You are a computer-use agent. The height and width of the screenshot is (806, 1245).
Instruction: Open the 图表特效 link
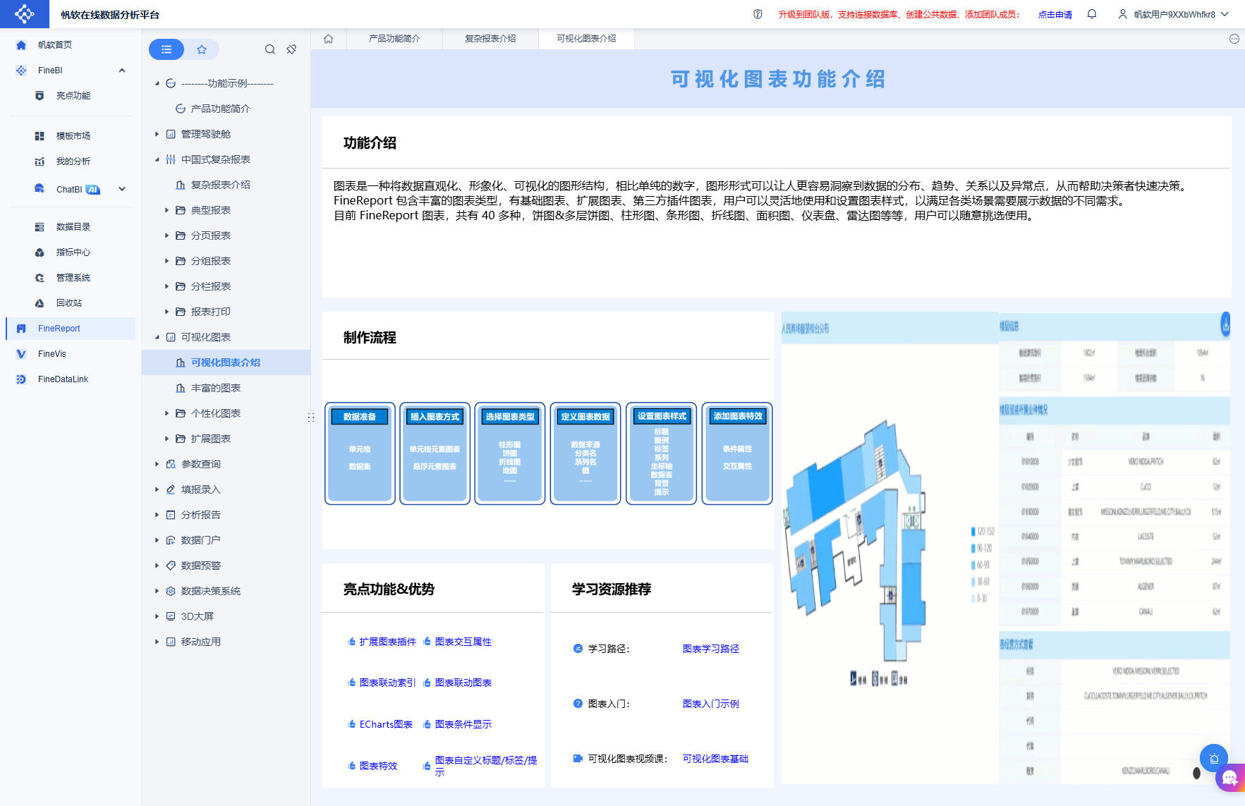[x=378, y=766]
